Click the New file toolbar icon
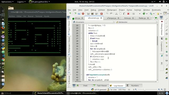169x95 pixels. [70, 13]
